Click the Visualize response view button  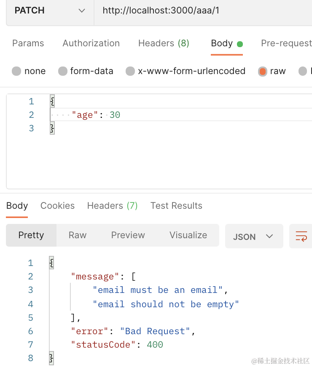coord(188,235)
